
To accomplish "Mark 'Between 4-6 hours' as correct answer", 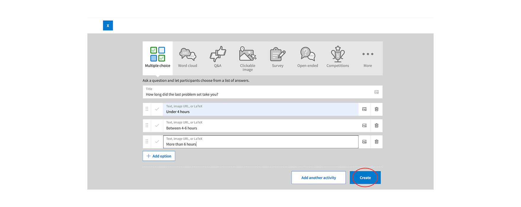I will tap(157, 125).
